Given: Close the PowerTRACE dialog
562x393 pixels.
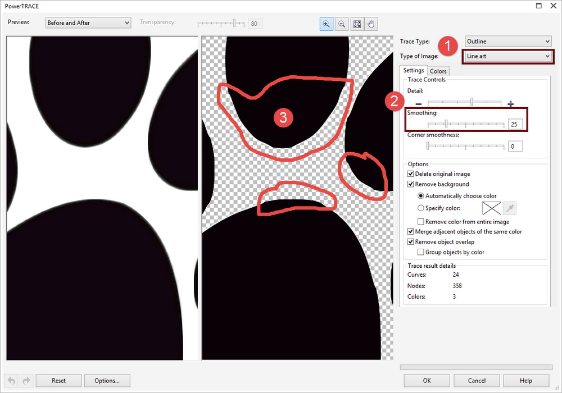Looking at the screenshot, I should 554,6.
